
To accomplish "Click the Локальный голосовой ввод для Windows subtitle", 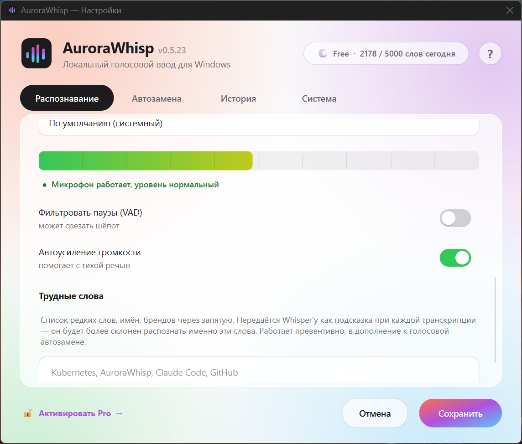I will tap(146, 65).
